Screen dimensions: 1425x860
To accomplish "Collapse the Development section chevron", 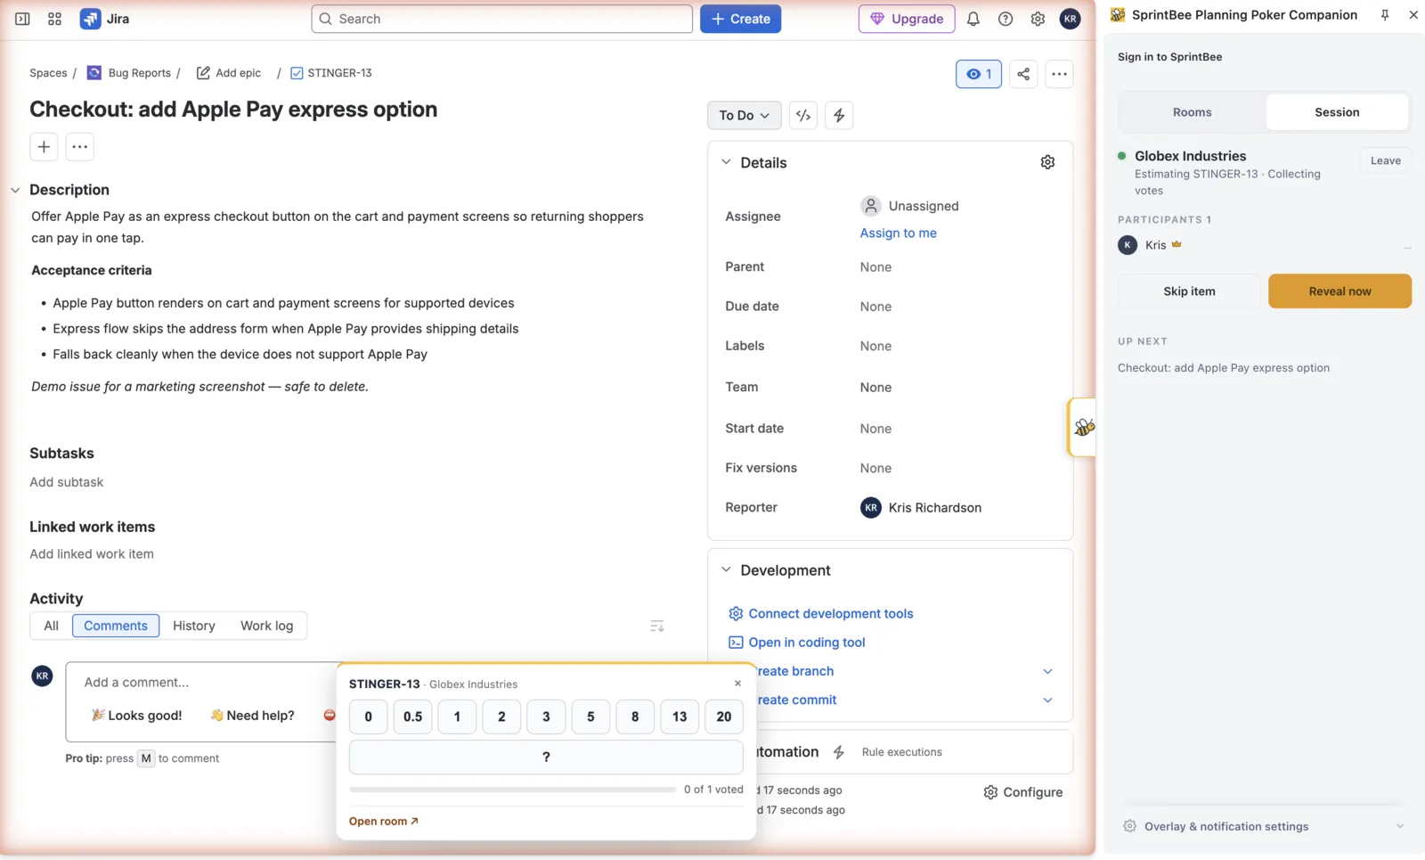I will (726, 569).
